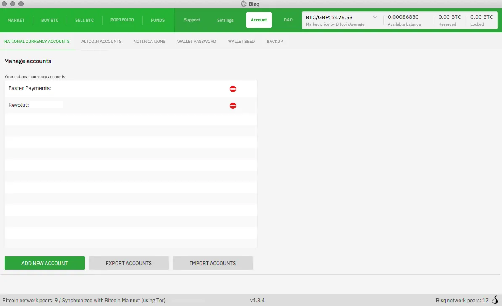Open the Funds section
502x306 pixels.
tap(158, 20)
